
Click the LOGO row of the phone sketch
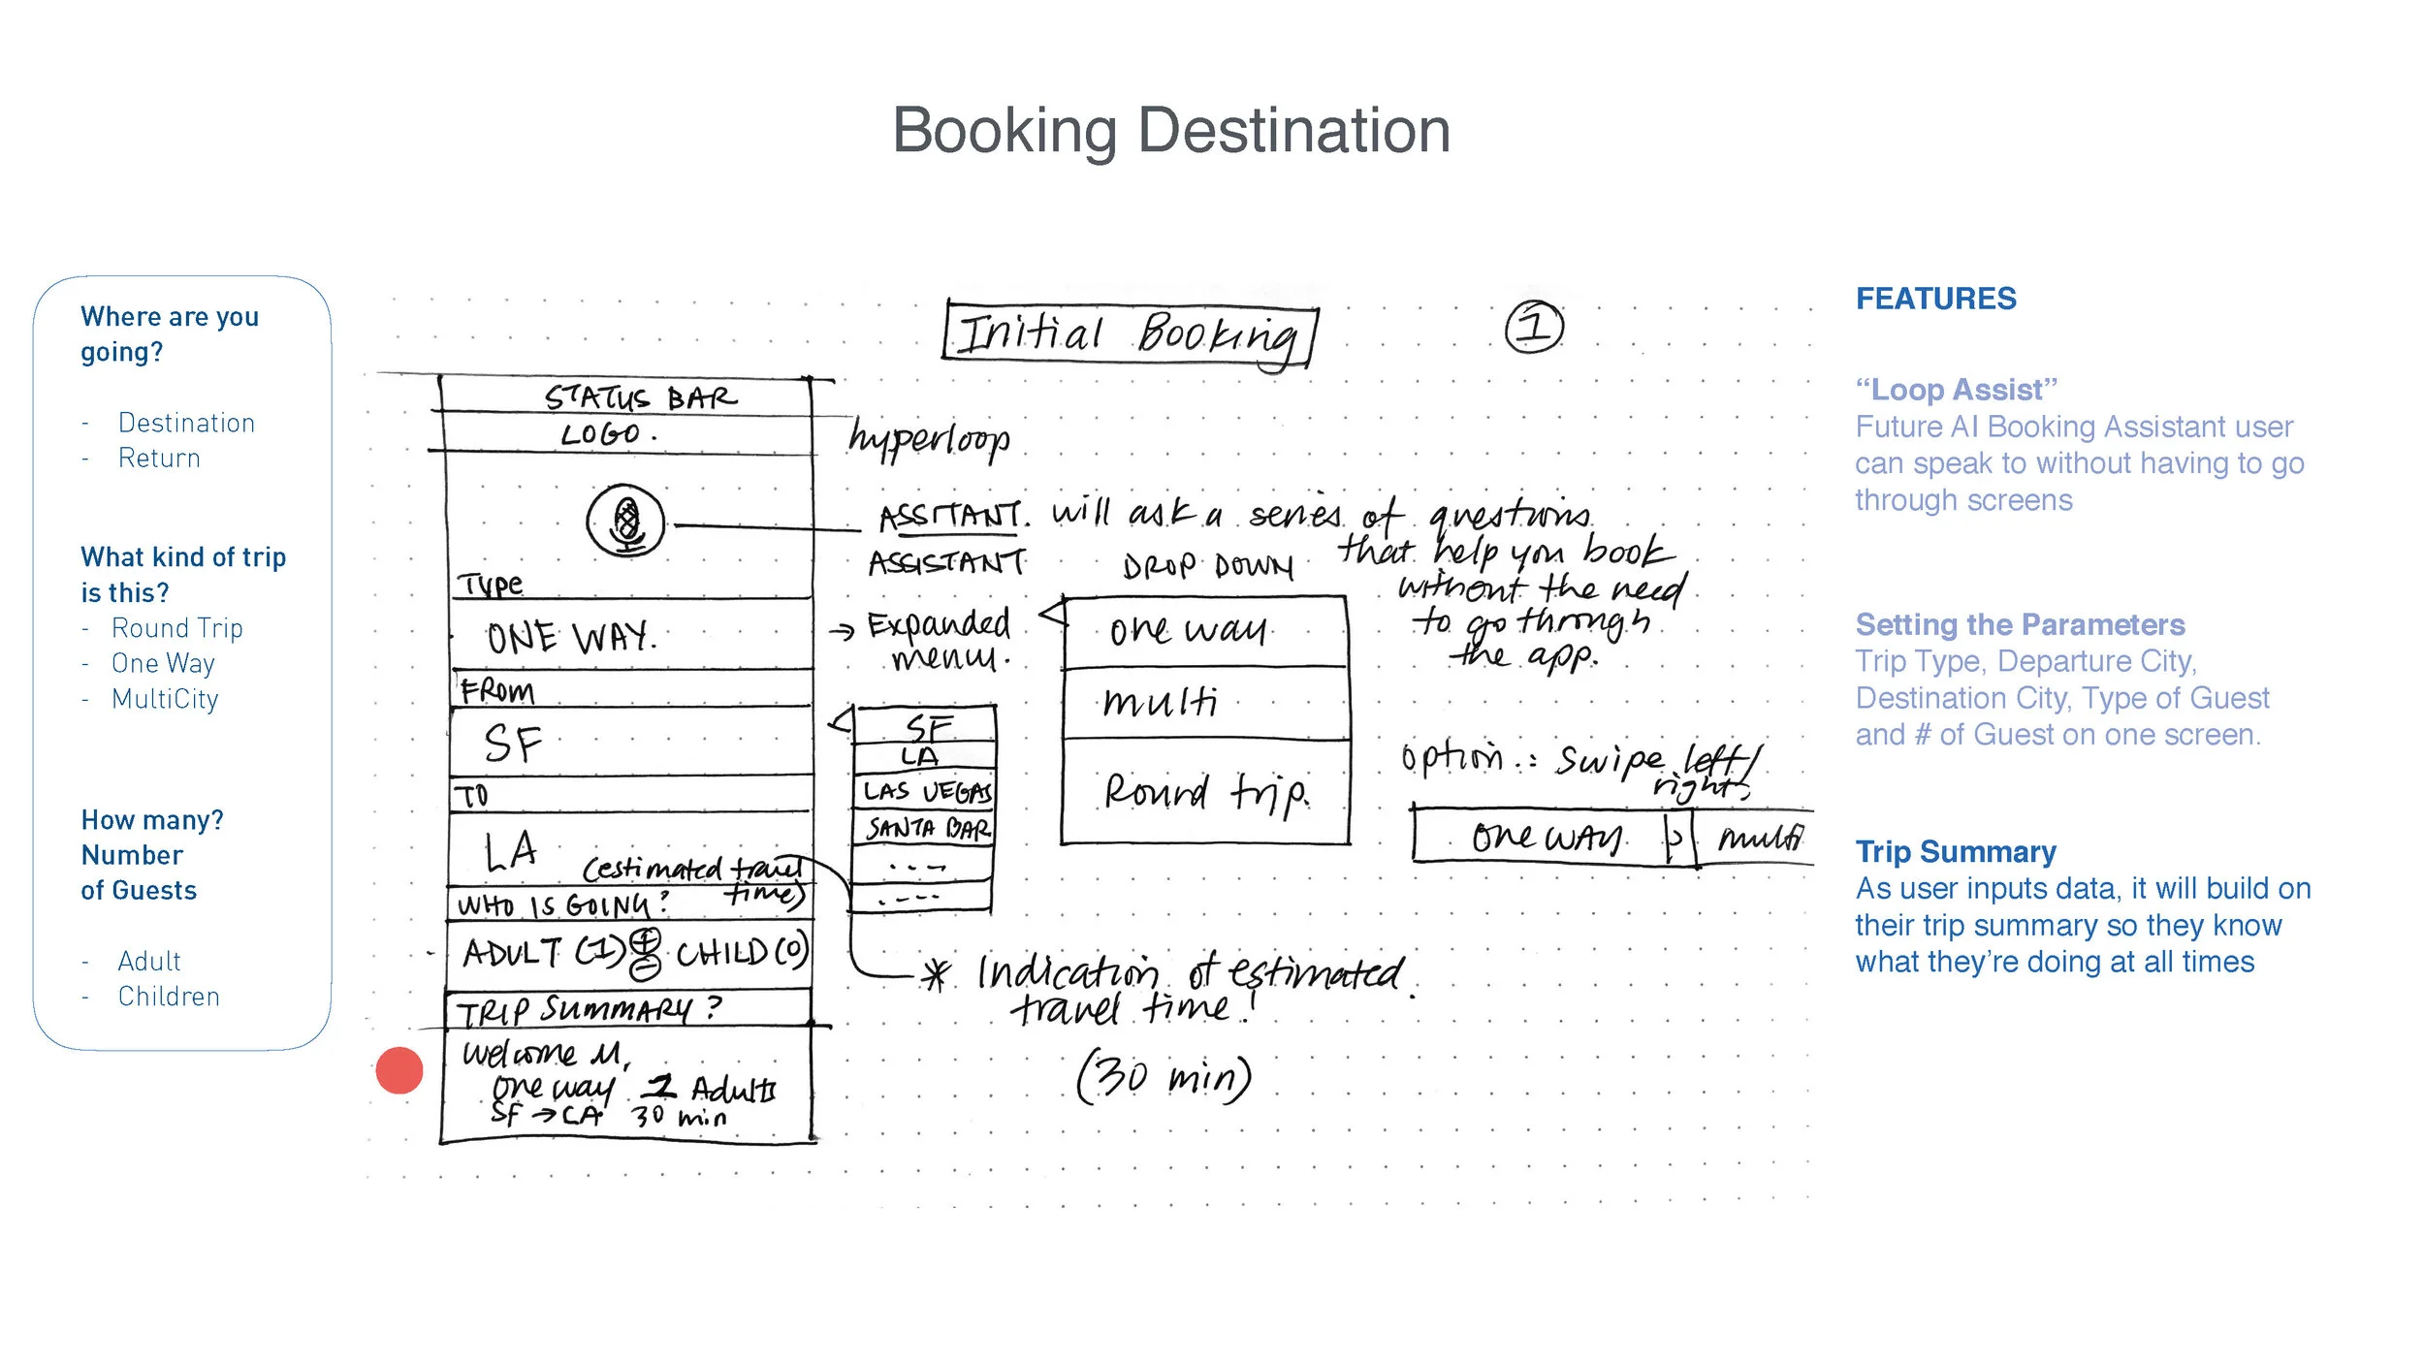628,433
